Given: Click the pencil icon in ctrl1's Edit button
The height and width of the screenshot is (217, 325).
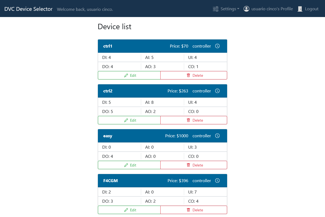Looking at the screenshot, I should click(126, 75).
